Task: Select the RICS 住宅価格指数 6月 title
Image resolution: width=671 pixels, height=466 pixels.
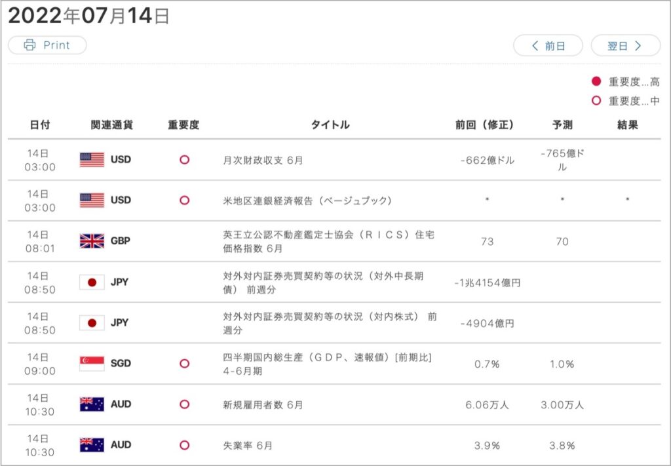Action: pos(329,241)
